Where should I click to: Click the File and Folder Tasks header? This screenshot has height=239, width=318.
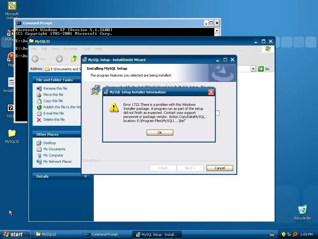57,80
